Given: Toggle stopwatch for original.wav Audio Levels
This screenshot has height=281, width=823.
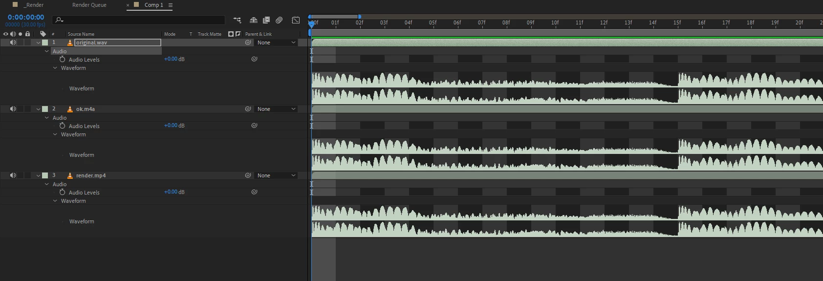Looking at the screenshot, I should point(63,59).
